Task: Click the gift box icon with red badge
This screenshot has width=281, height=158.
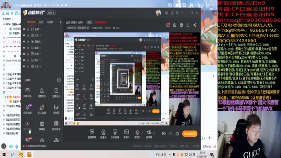Action: [x=168, y=25]
